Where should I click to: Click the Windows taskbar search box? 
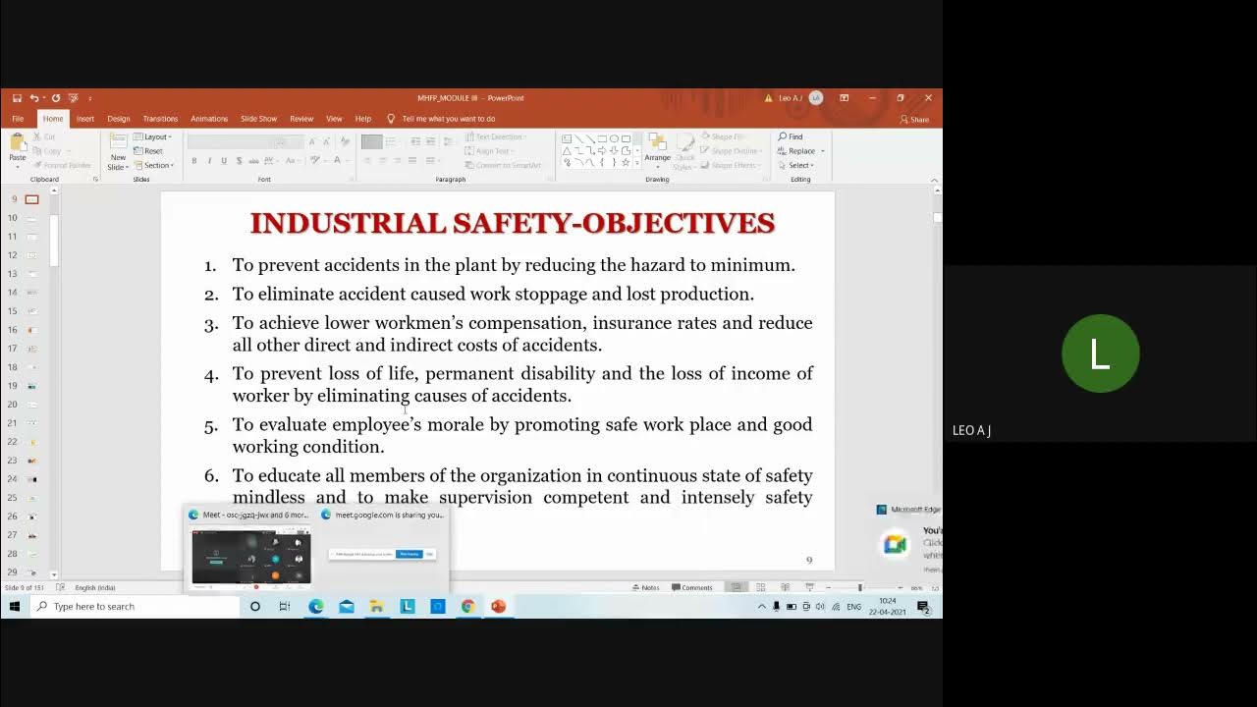135,607
